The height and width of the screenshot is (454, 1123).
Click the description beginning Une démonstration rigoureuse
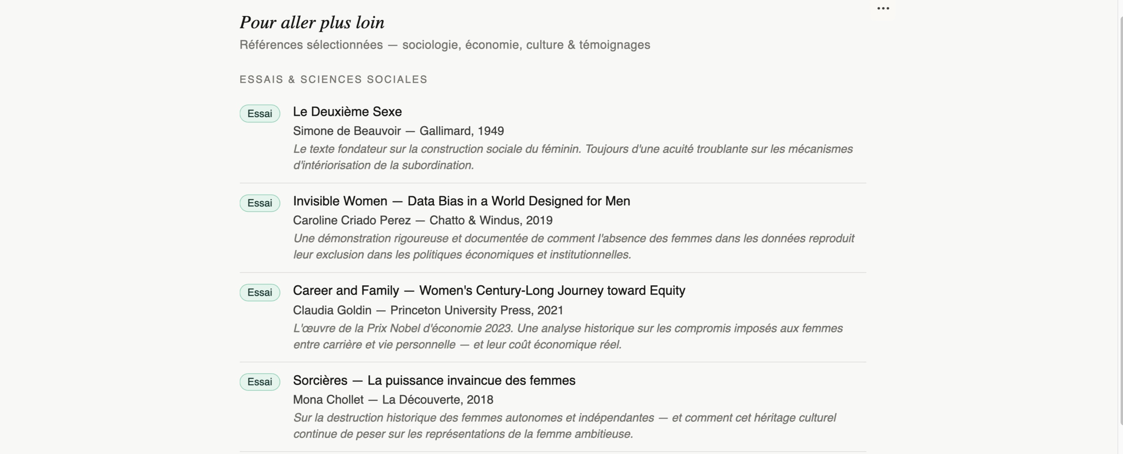coord(574,247)
